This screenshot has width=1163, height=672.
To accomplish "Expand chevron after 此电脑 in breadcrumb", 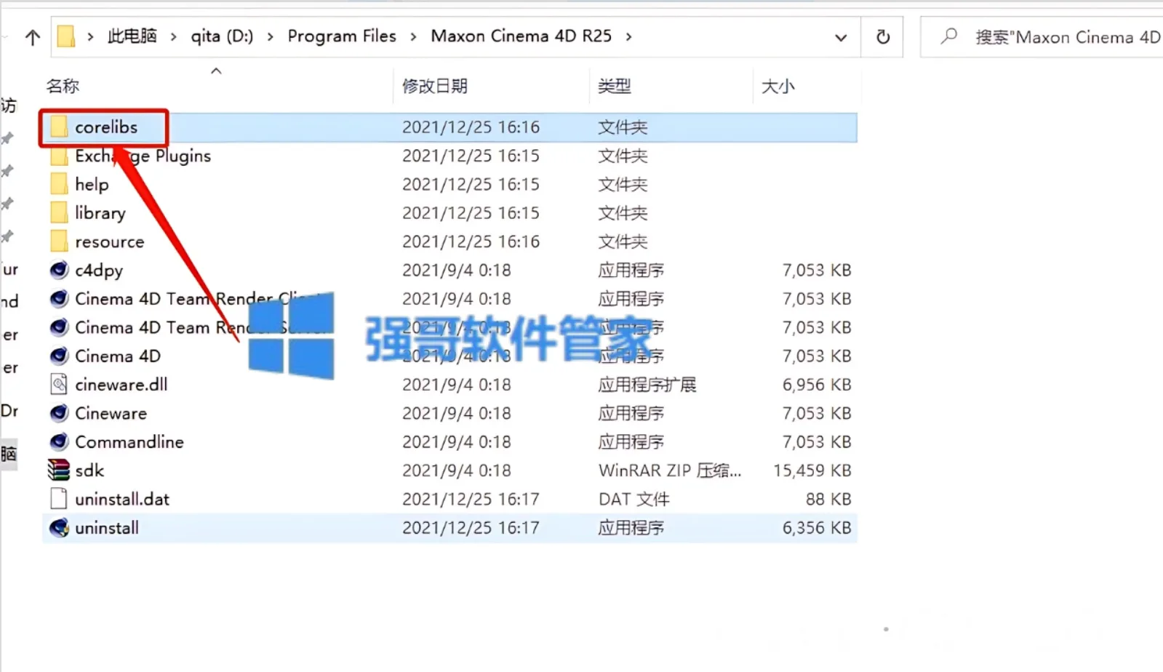I will 173,37.
